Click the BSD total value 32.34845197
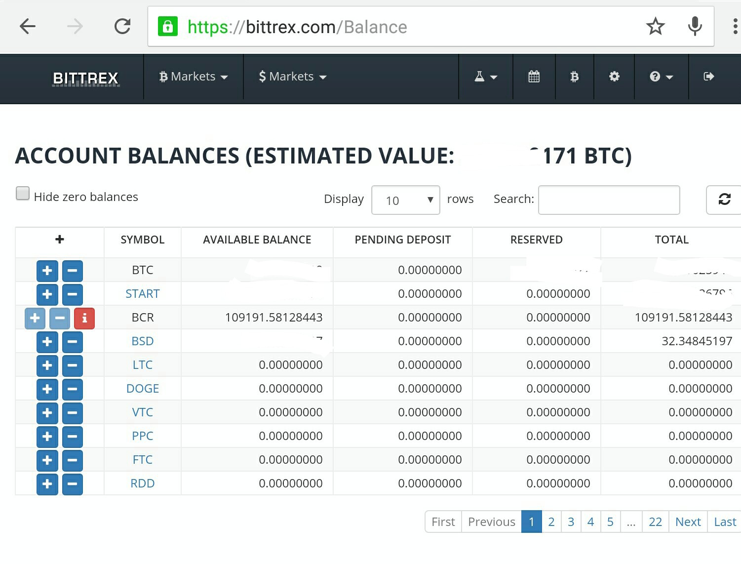This screenshot has height=564, width=741. click(x=697, y=341)
